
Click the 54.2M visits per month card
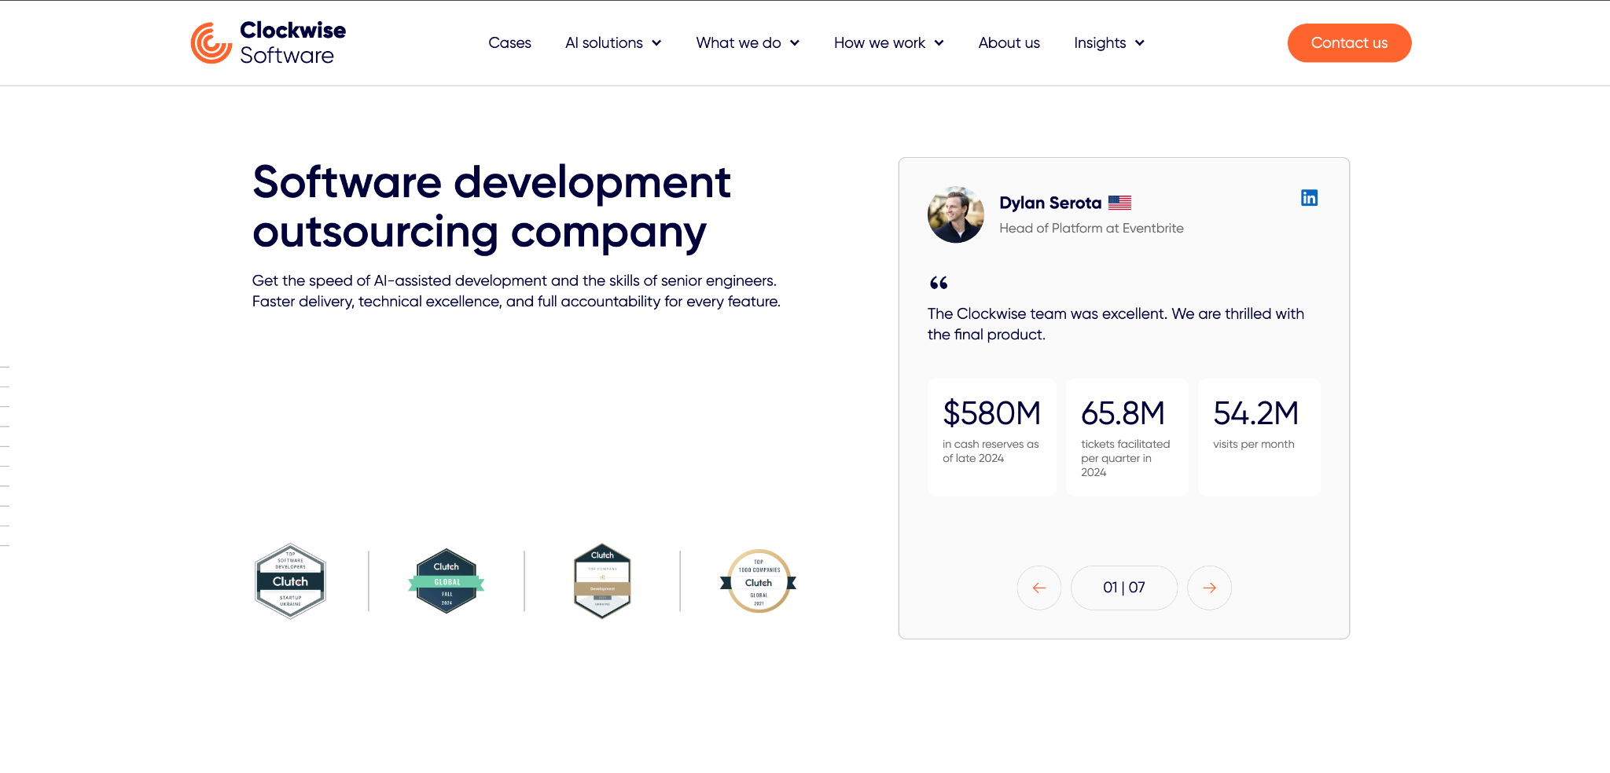pos(1259,437)
